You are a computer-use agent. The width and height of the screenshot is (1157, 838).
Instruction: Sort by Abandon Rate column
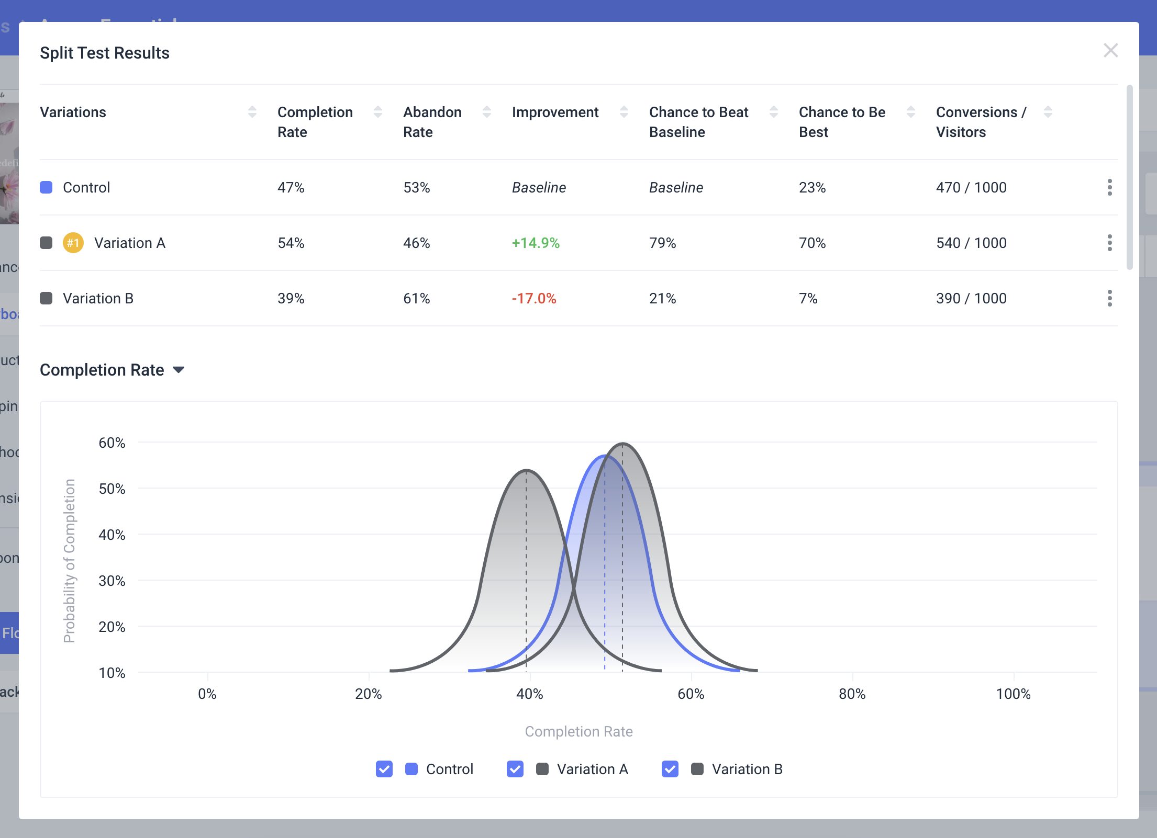[x=487, y=112]
